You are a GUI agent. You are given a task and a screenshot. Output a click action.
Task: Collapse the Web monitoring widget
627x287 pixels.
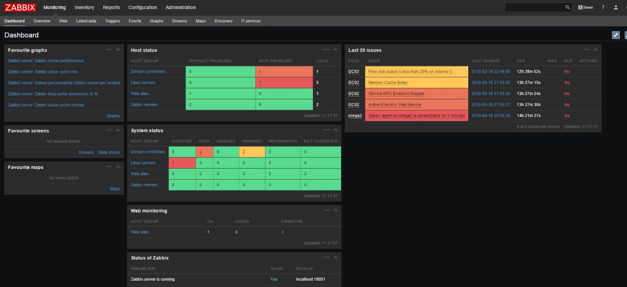[335, 210]
